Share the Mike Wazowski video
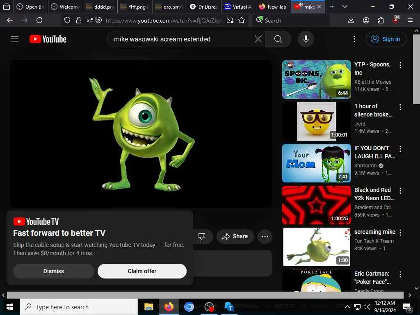The image size is (420, 315). tap(235, 237)
